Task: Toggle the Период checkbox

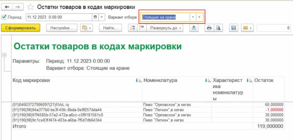Action: coord(4,17)
